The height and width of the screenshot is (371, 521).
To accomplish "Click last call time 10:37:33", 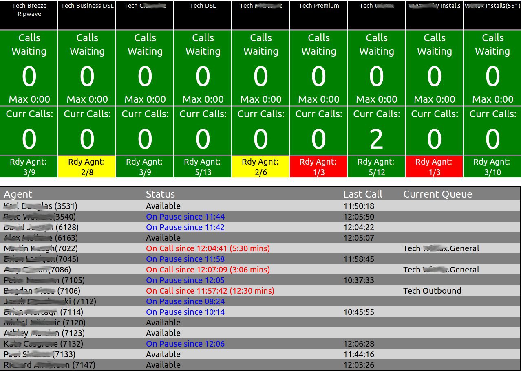I will [359, 280].
